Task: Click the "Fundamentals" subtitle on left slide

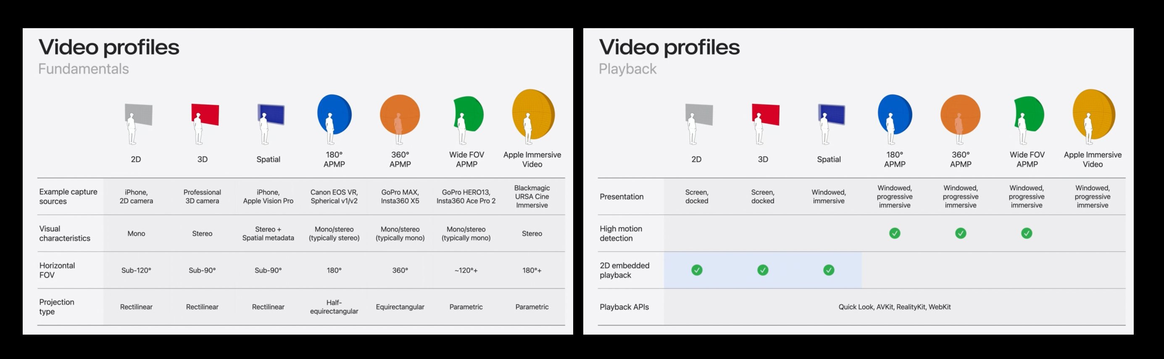Action: pyautogui.click(x=84, y=69)
